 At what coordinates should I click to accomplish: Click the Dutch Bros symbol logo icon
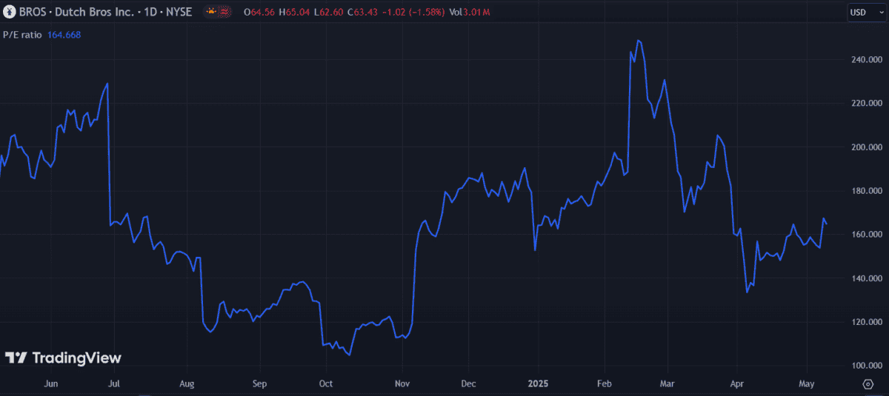pyautogui.click(x=10, y=12)
